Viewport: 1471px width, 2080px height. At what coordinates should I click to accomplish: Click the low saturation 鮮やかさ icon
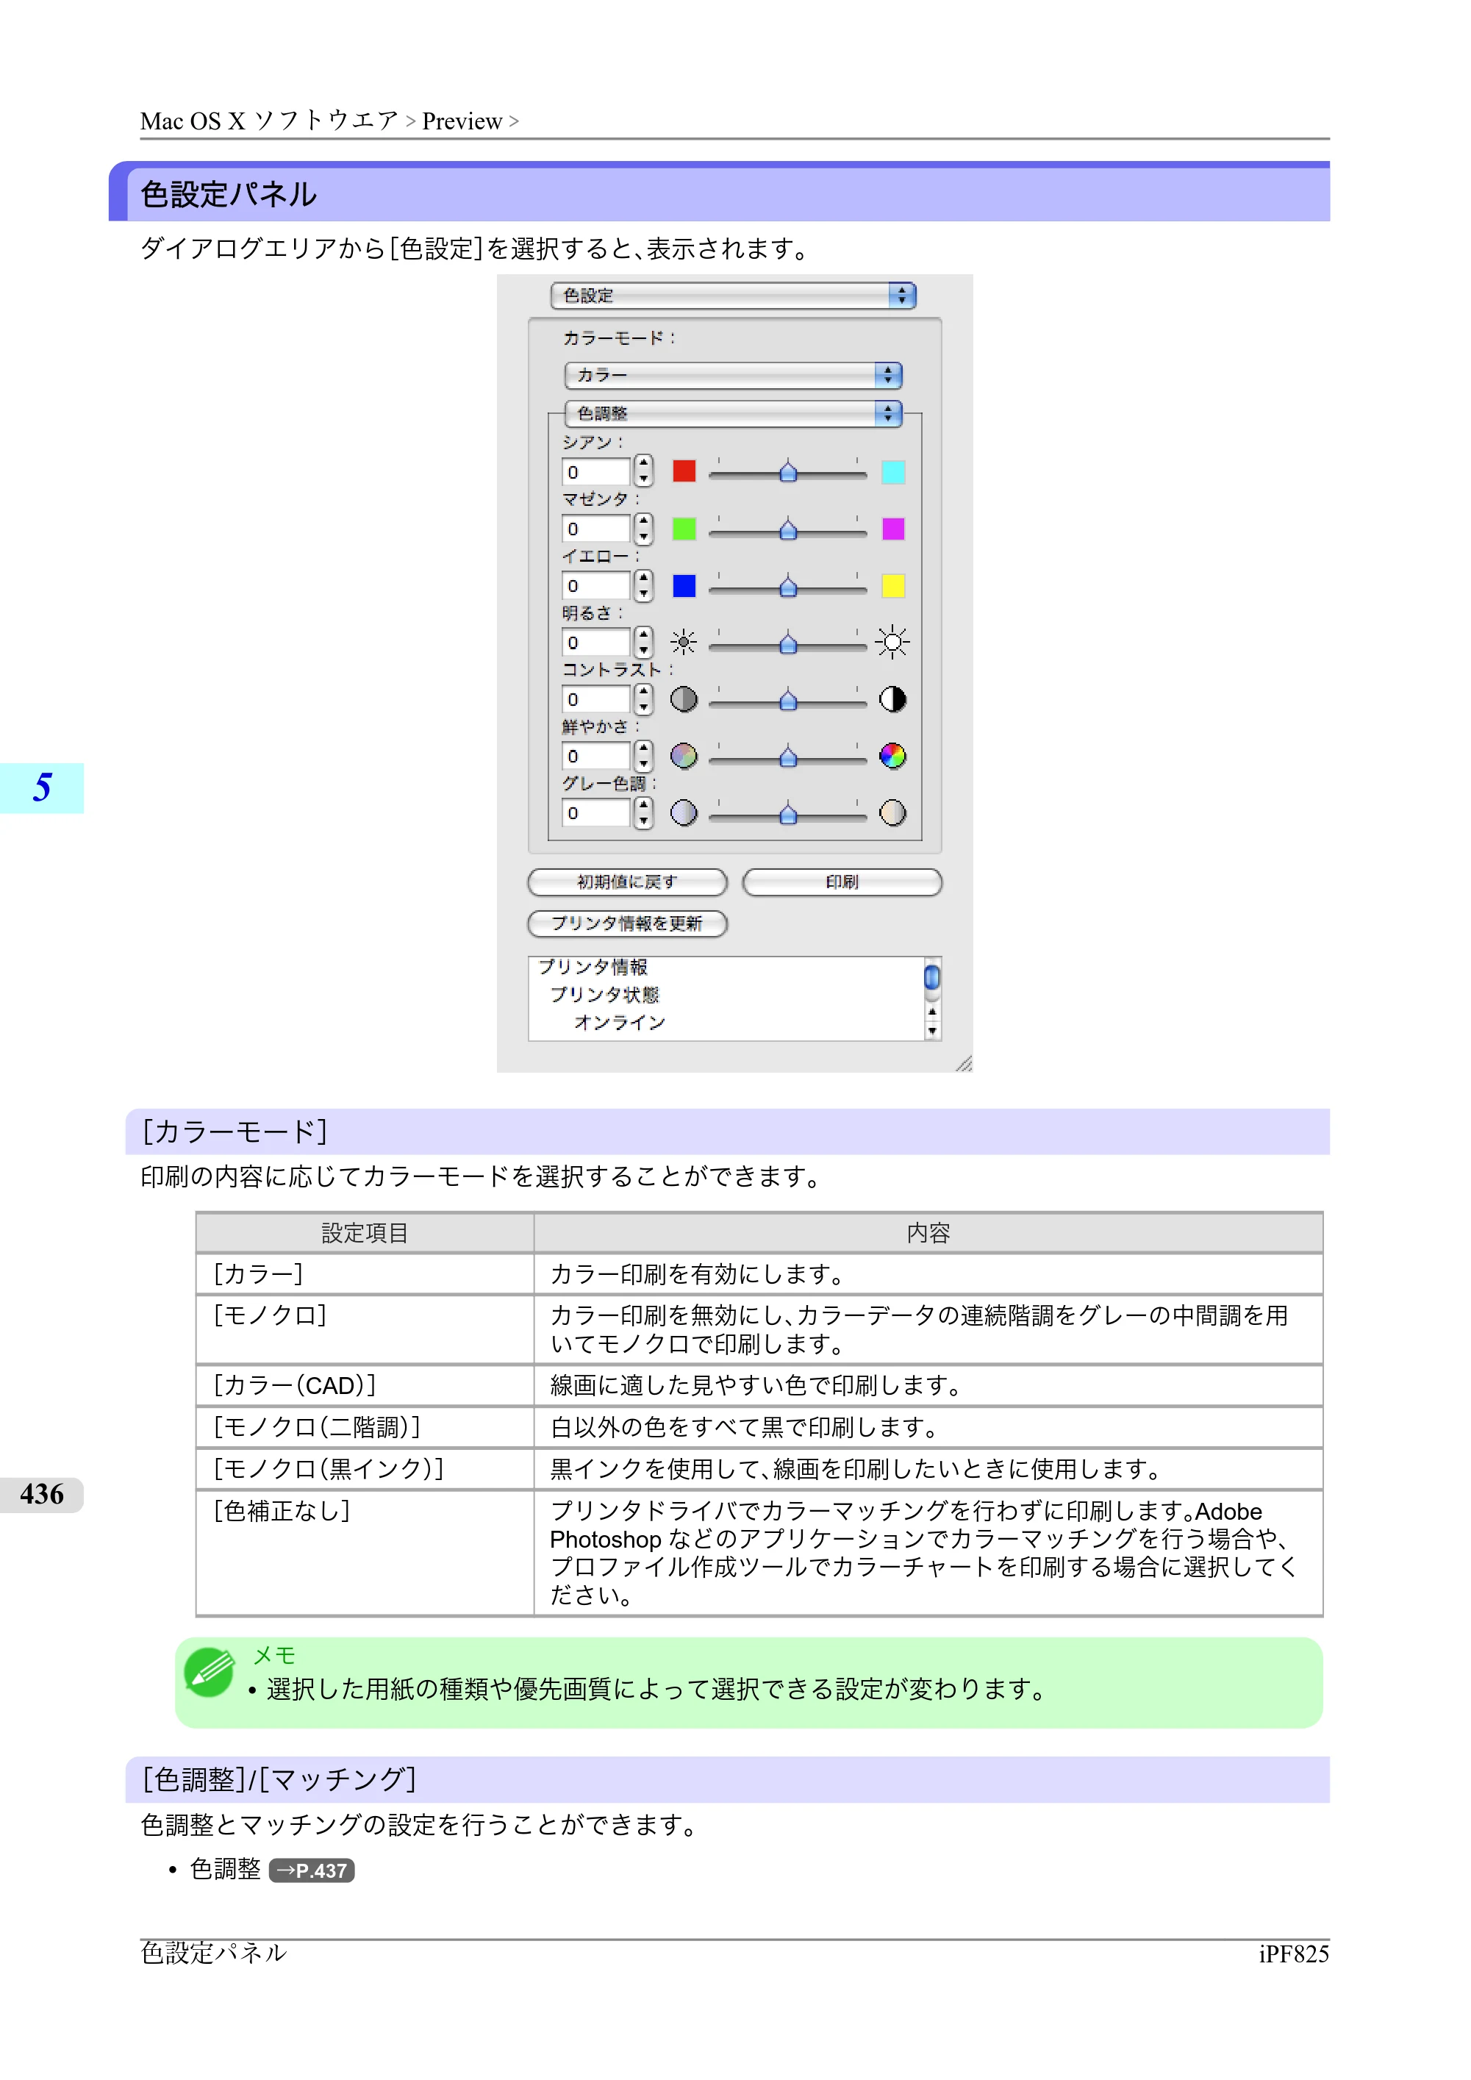(684, 757)
